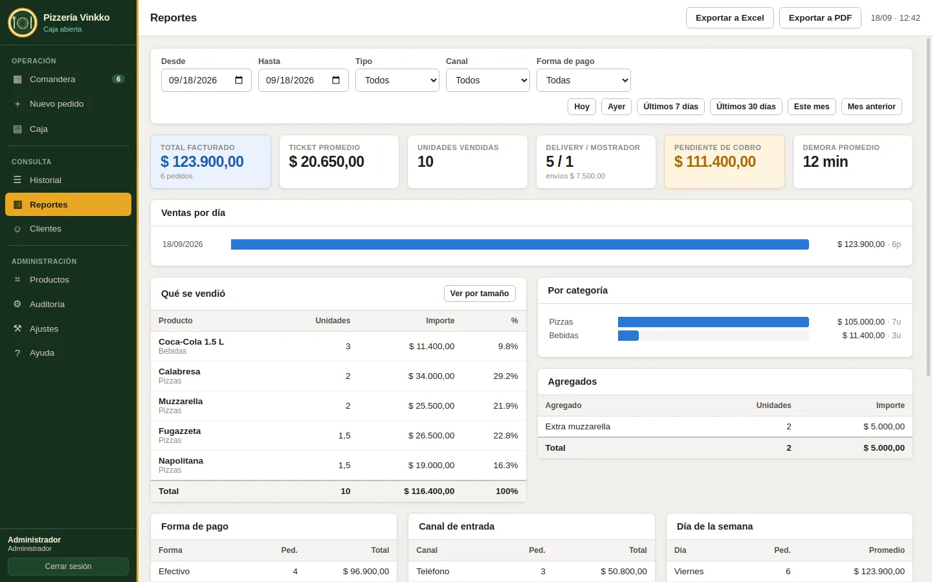This screenshot has height=582, width=932.
Task: Click the Historial list icon
Action: click(x=17, y=180)
